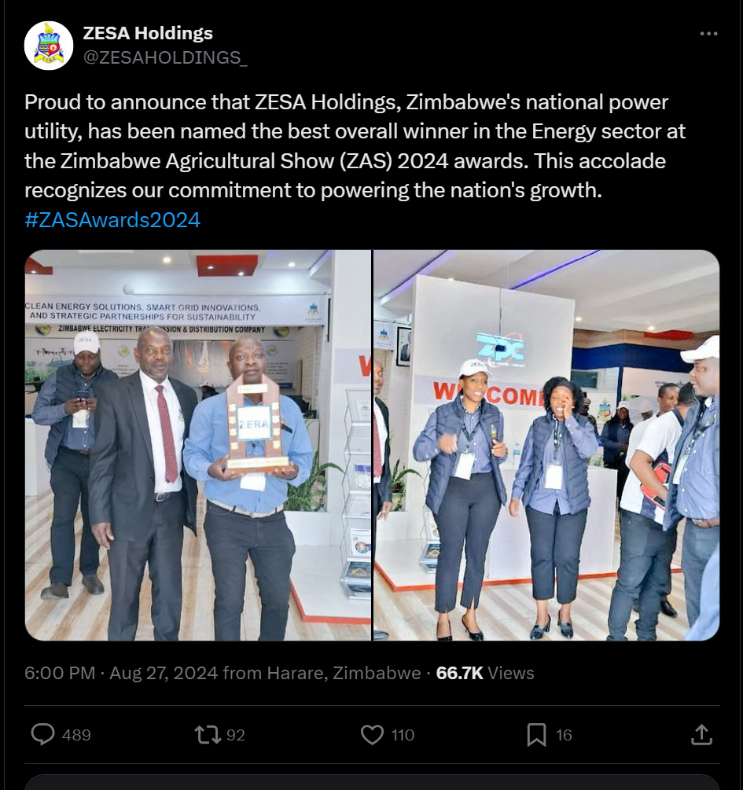Open the three-dot more options menu
743x790 pixels.
coord(708,33)
